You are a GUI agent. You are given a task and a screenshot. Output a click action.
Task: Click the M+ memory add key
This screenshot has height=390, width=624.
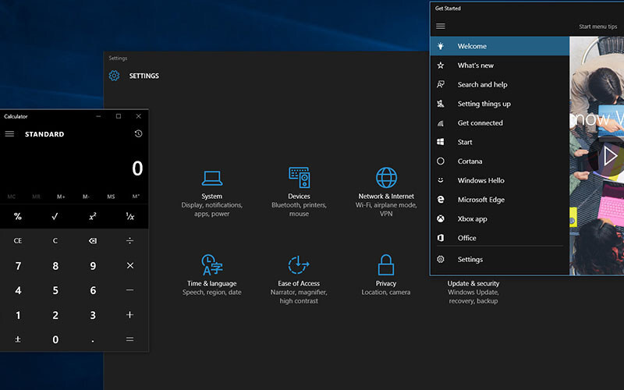pos(61,197)
